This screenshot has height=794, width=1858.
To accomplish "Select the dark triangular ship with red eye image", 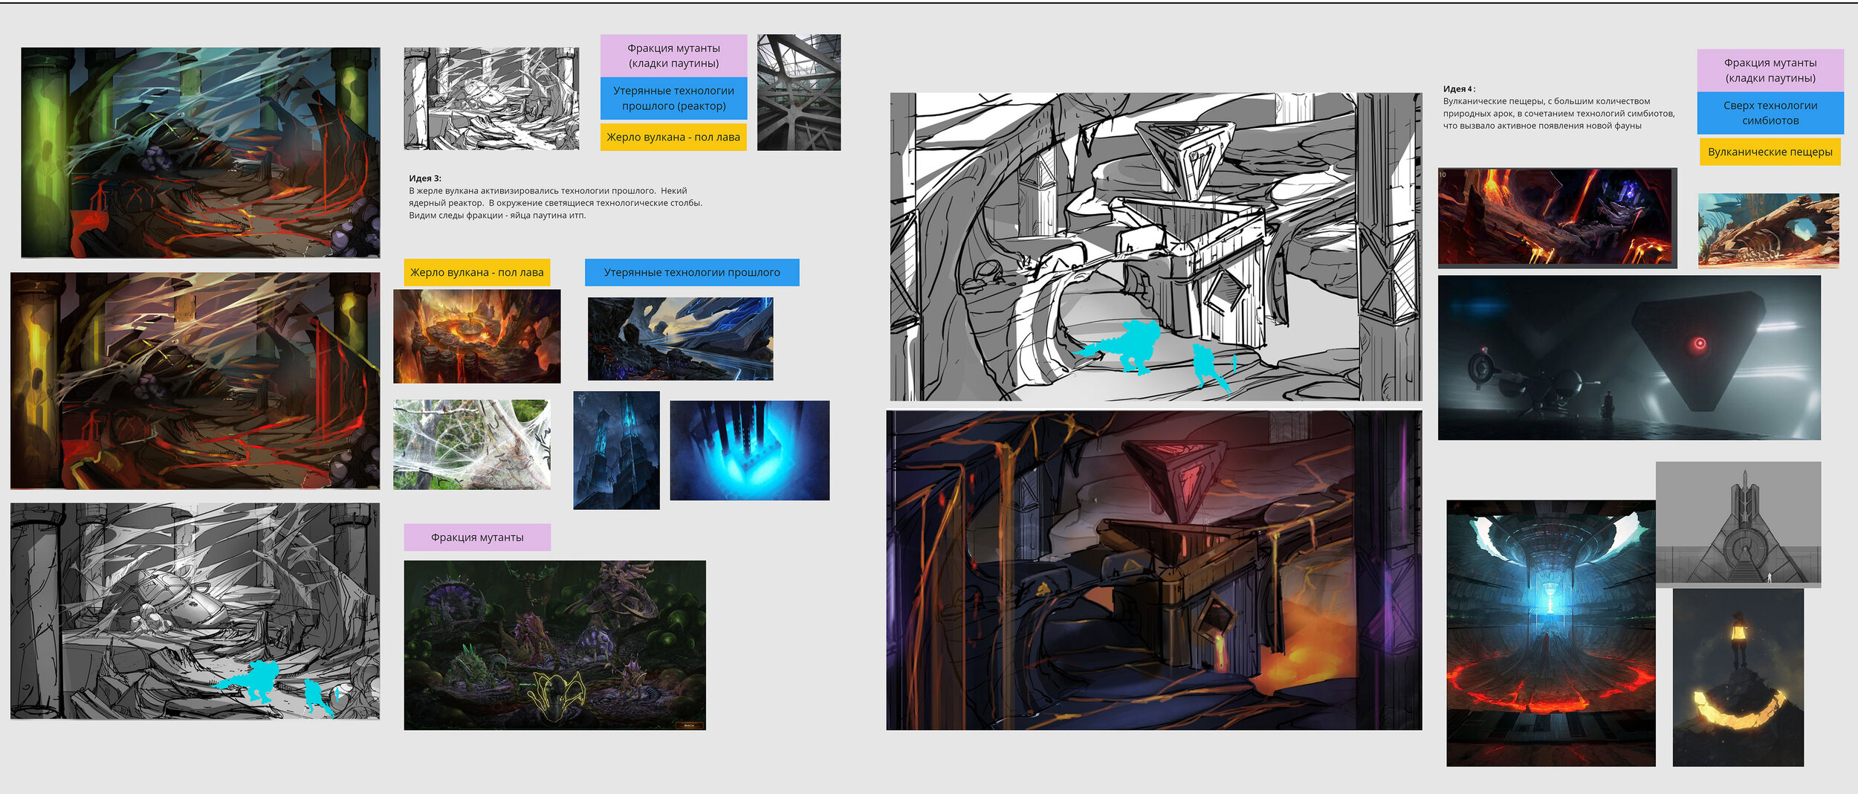I will 1629,358.
